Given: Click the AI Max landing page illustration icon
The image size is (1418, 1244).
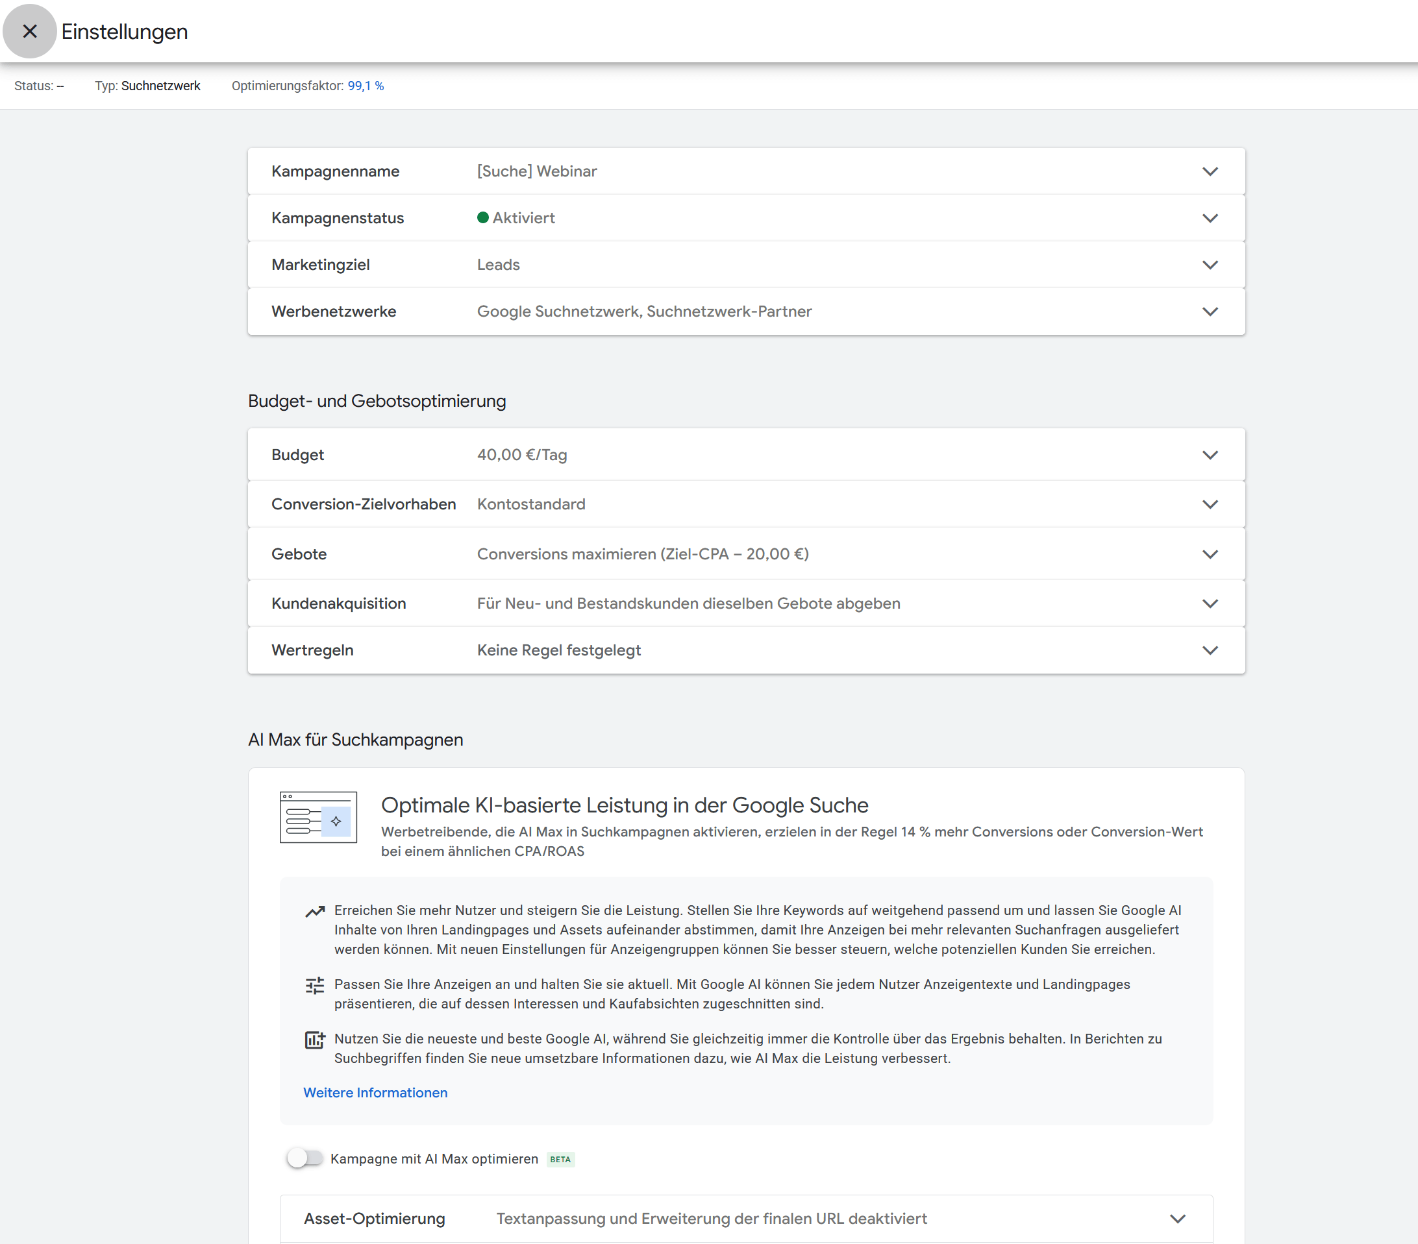Looking at the screenshot, I should [x=317, y=818].
